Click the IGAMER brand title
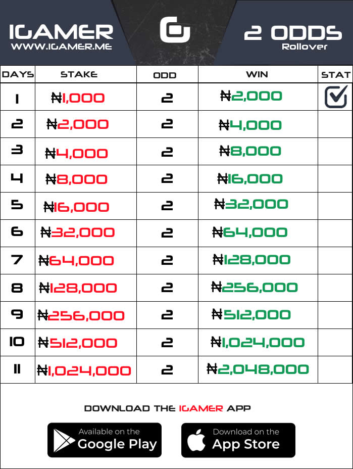Viewport: 353px width, 469px height. pos(61,32)
